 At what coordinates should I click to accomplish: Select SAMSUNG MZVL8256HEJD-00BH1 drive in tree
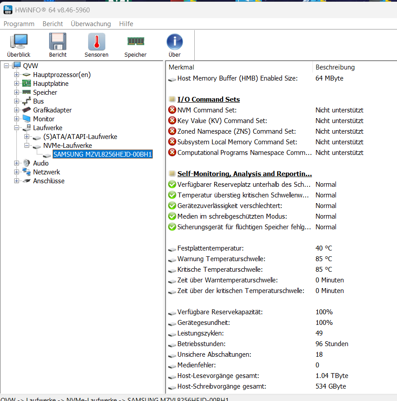[103, 154]
